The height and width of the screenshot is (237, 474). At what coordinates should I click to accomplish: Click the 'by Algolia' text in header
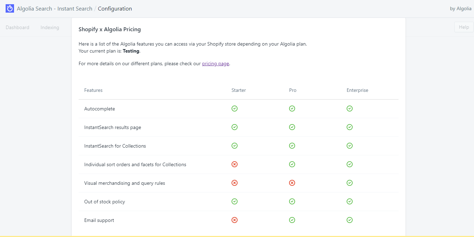[460, 9]
